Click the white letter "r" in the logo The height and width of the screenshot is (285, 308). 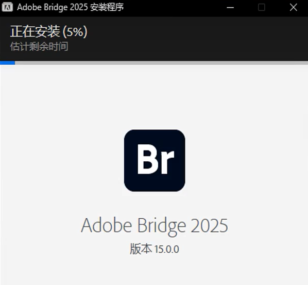tap(167, 163)
